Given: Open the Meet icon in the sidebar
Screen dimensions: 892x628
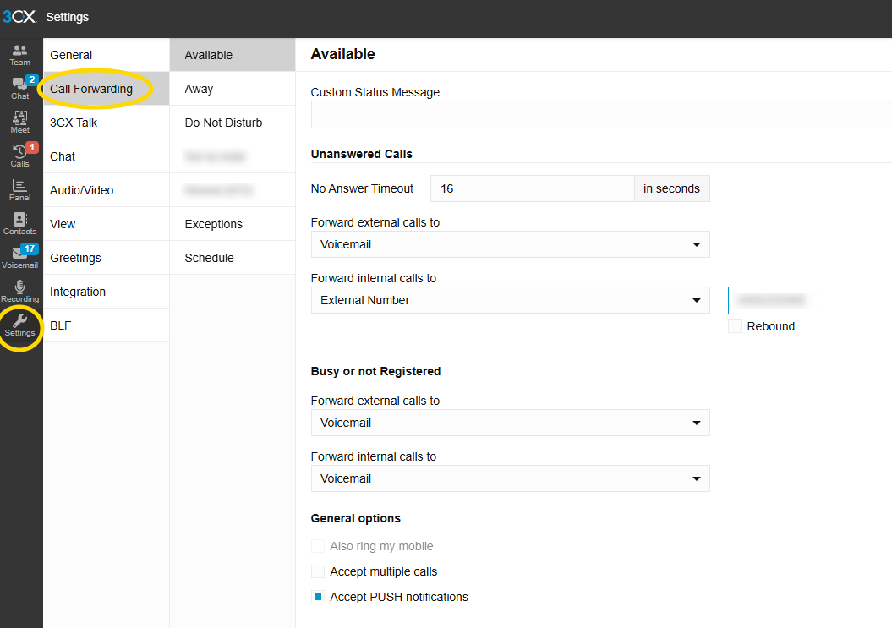Looking at the screenshot, I should click(20, 123).
